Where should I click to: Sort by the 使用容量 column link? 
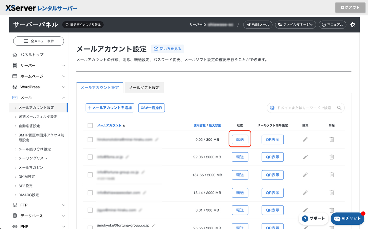tap(200, 125)
